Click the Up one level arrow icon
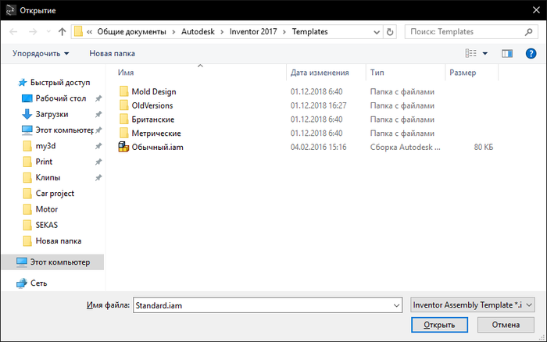 point(62,32)
